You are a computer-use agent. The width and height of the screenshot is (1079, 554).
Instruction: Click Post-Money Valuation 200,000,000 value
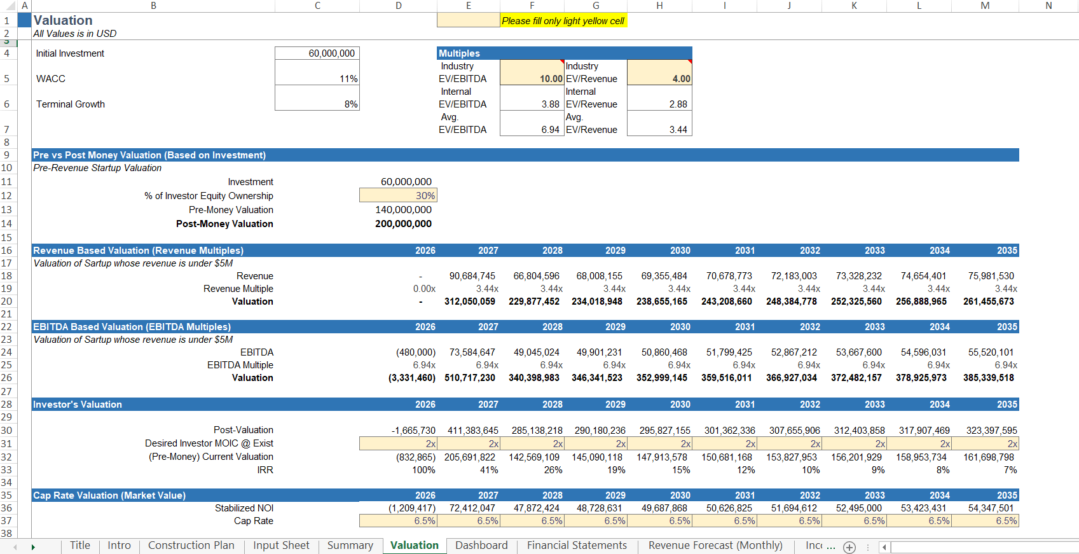click(x=403, y=224)
